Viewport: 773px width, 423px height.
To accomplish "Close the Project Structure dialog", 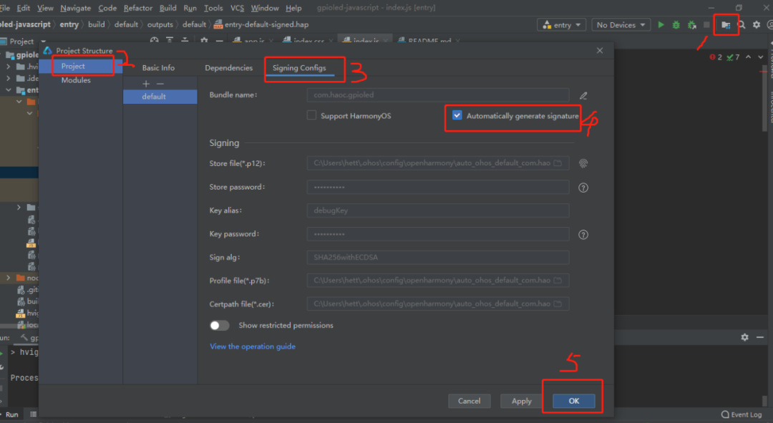I will click(x=600, y=50).
